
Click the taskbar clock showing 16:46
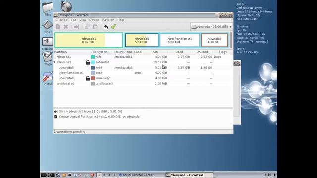[267, 175]
